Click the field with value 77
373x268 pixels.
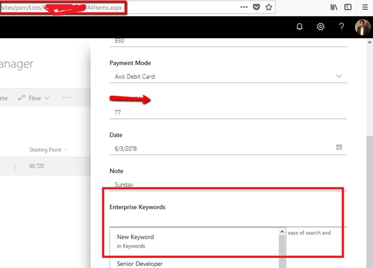click(228, 112)
